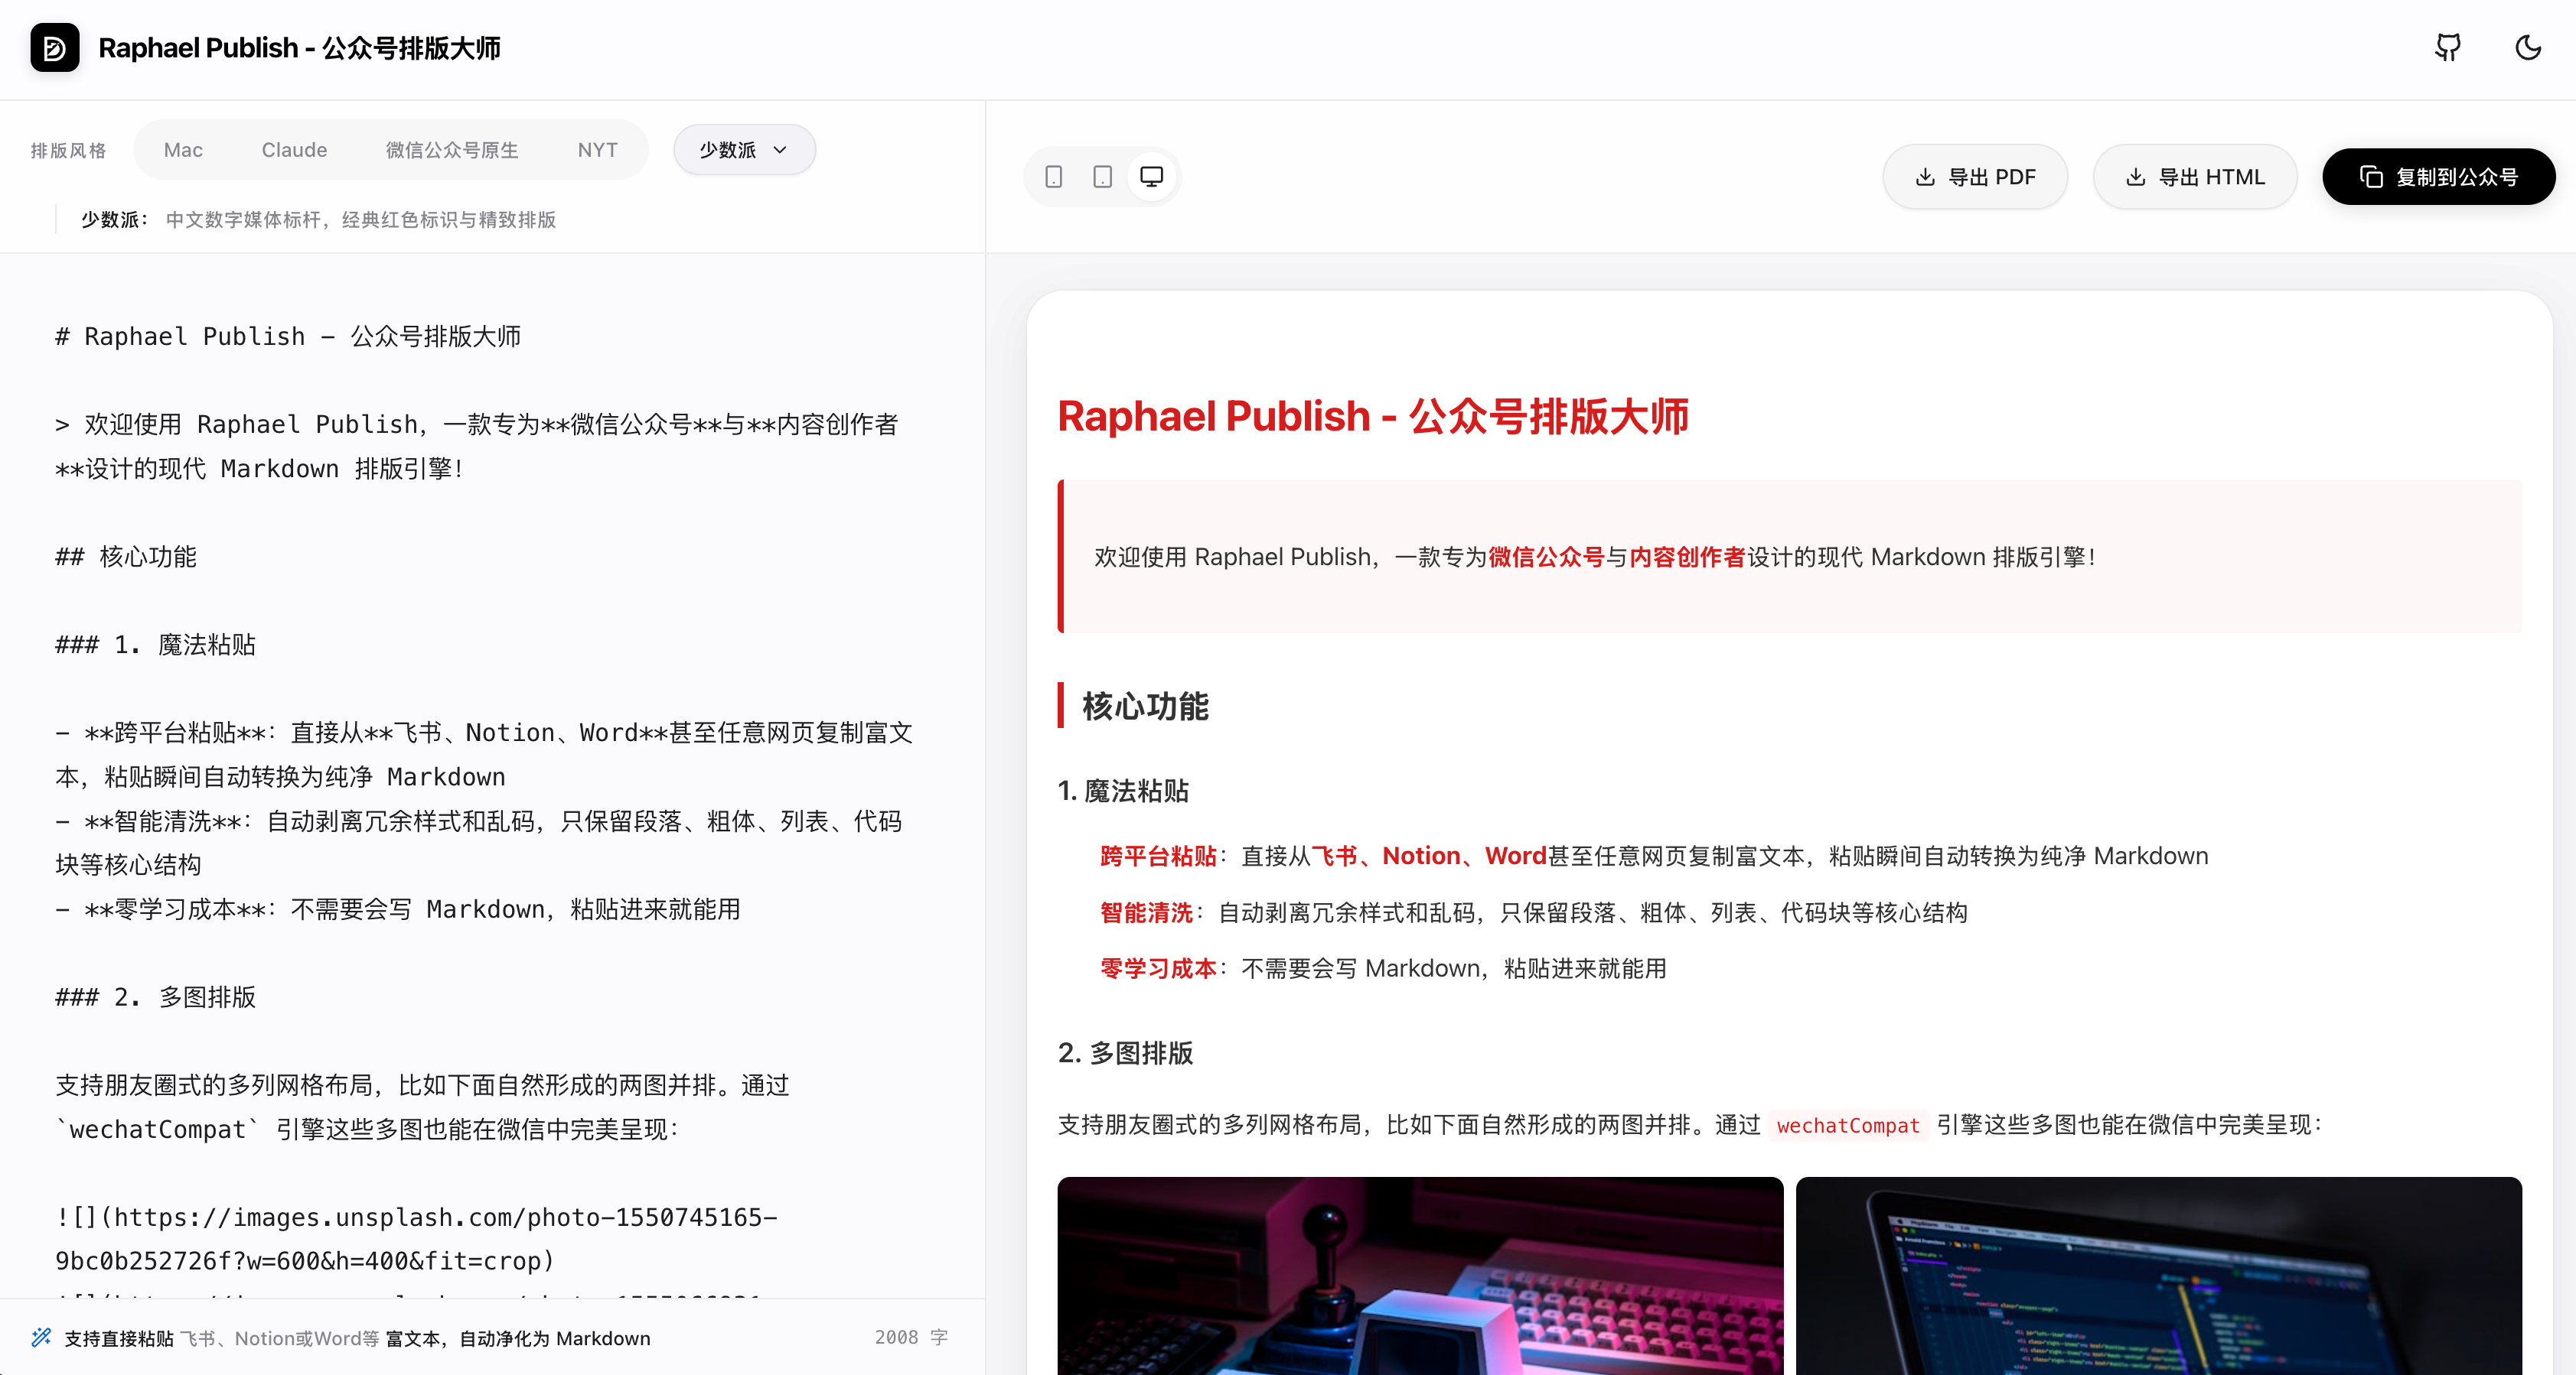Click the 排版风格 label section
The height and width of the screenshot is (1375, 2576).
(67, 149)
